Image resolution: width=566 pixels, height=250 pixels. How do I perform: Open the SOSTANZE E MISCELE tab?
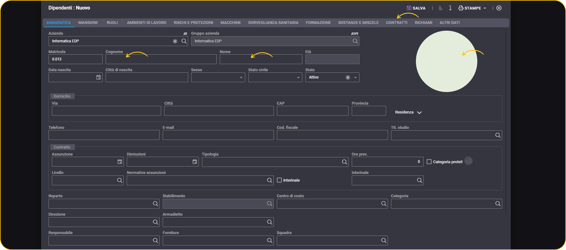[358, 23]
